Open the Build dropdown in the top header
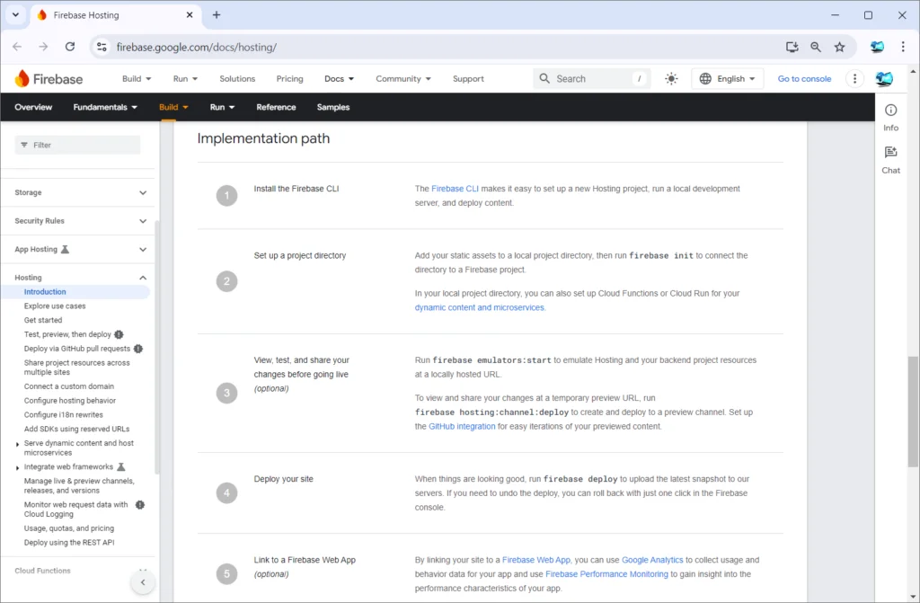This screenshot has height=603, width=920. [x=137, y=79]
